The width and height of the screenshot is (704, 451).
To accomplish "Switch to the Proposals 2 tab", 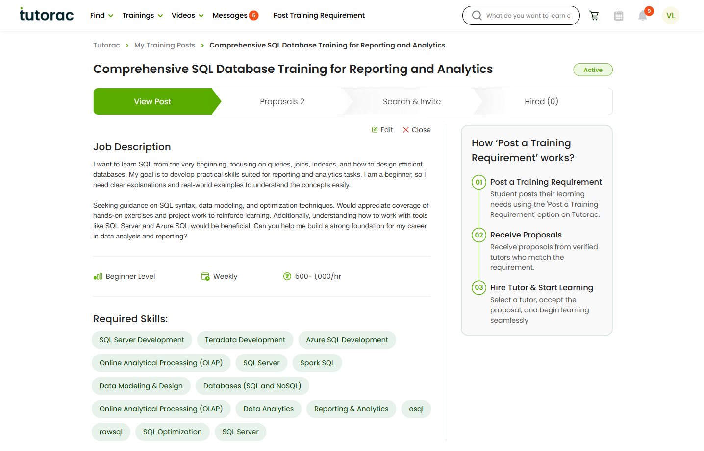I will pos(282,101).
